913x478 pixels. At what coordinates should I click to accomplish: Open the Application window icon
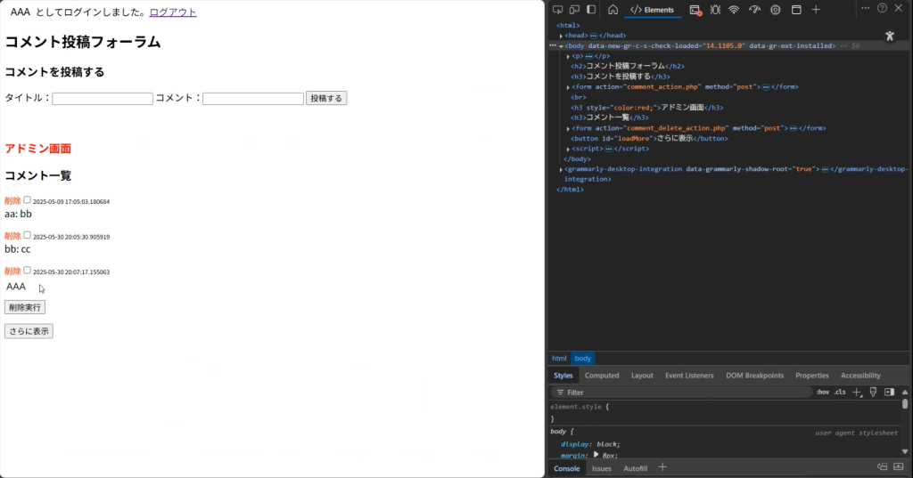pyautogui.click(x=796, y=9)
